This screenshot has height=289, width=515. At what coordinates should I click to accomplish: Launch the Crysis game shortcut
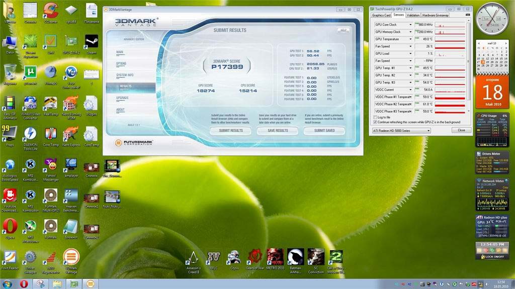tap(234, 258)
